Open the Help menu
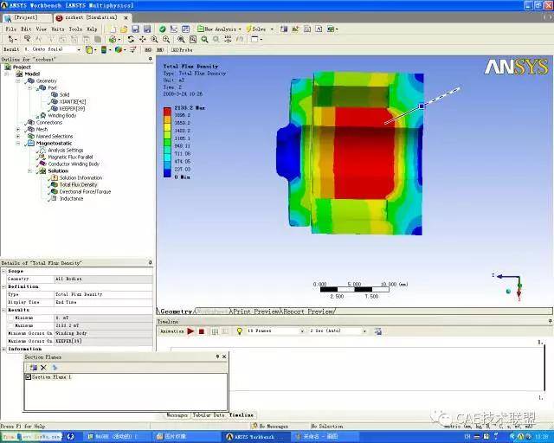This screenshot has width=554, height=443. [x=92, y=29]
